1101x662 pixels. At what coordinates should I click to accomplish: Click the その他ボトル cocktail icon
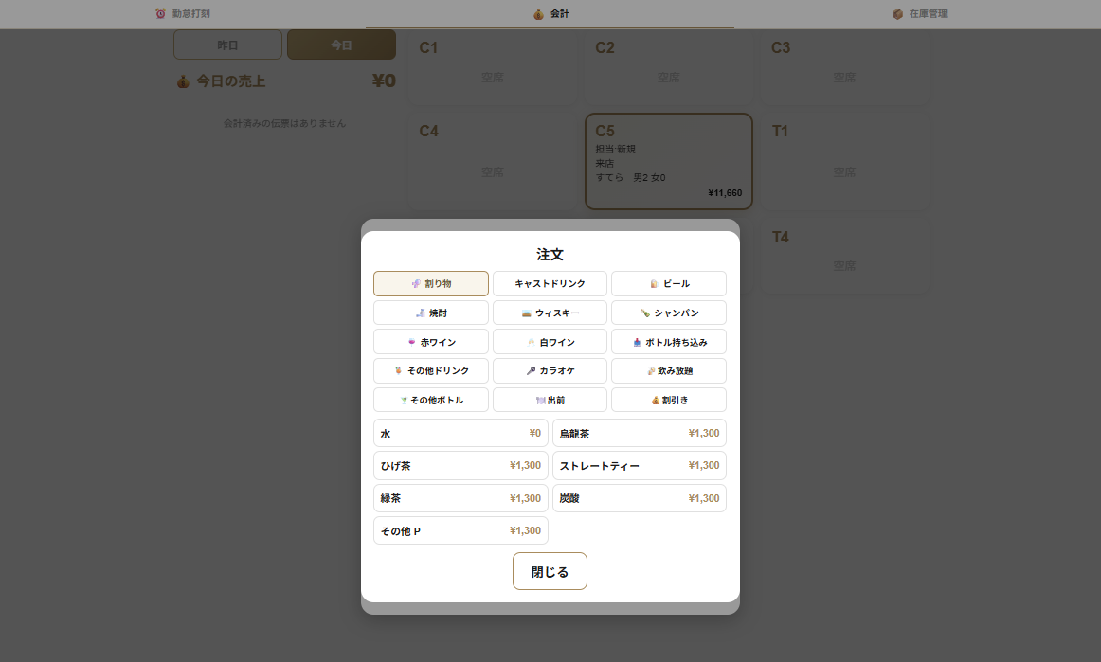(x=404, y=401)
